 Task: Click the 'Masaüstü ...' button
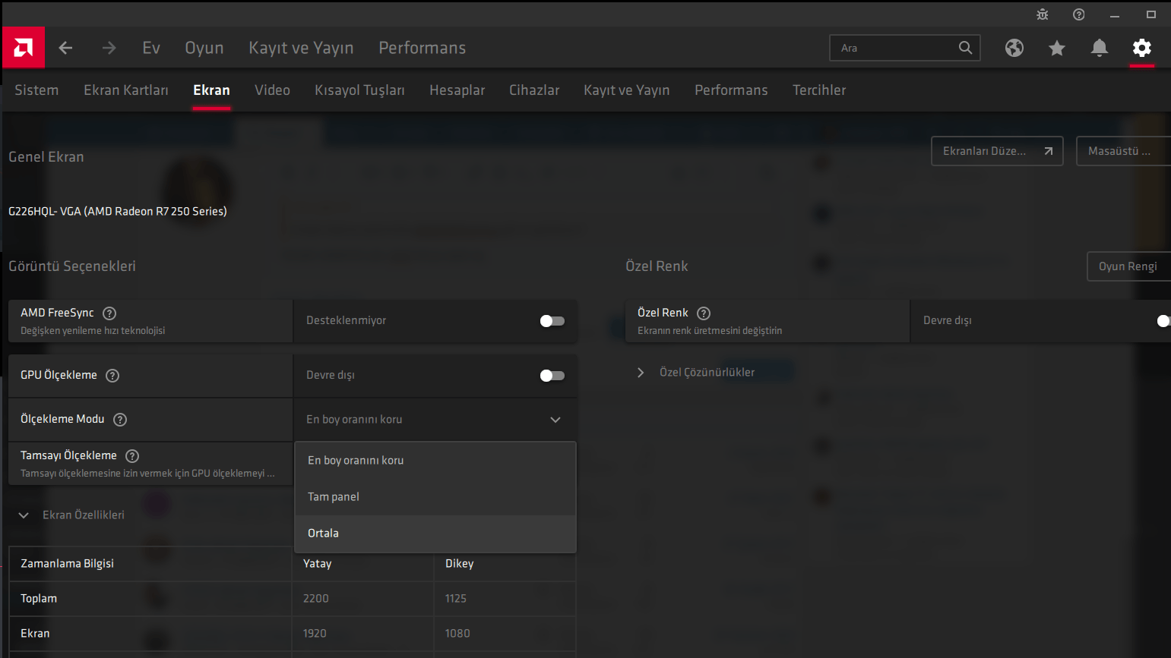1123,151
